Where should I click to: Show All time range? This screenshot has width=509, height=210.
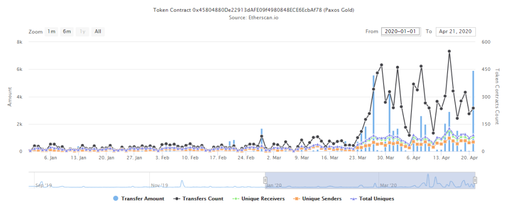tap(98, 31)
